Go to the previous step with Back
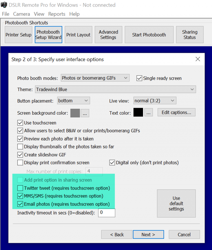The image size is (212, 250). tap(117, 235)
